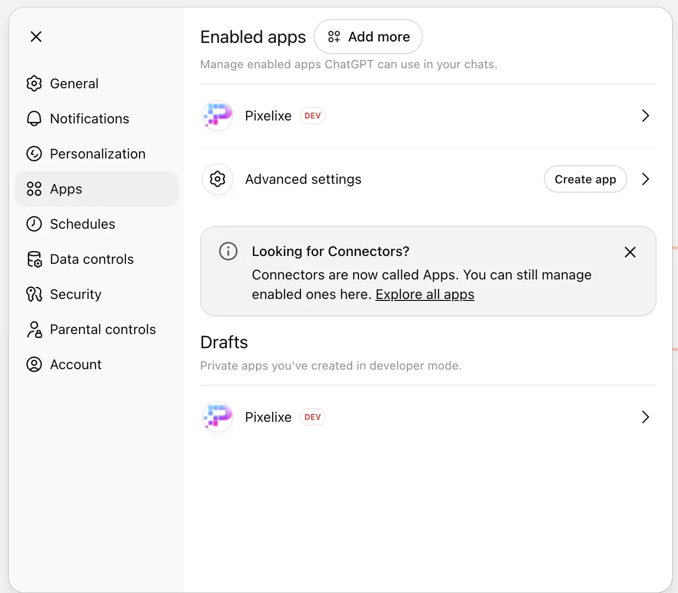This screenshot has height=593, width=678.
Task: Expand the enabled Pixelixe app details
Action: [645, 116]
